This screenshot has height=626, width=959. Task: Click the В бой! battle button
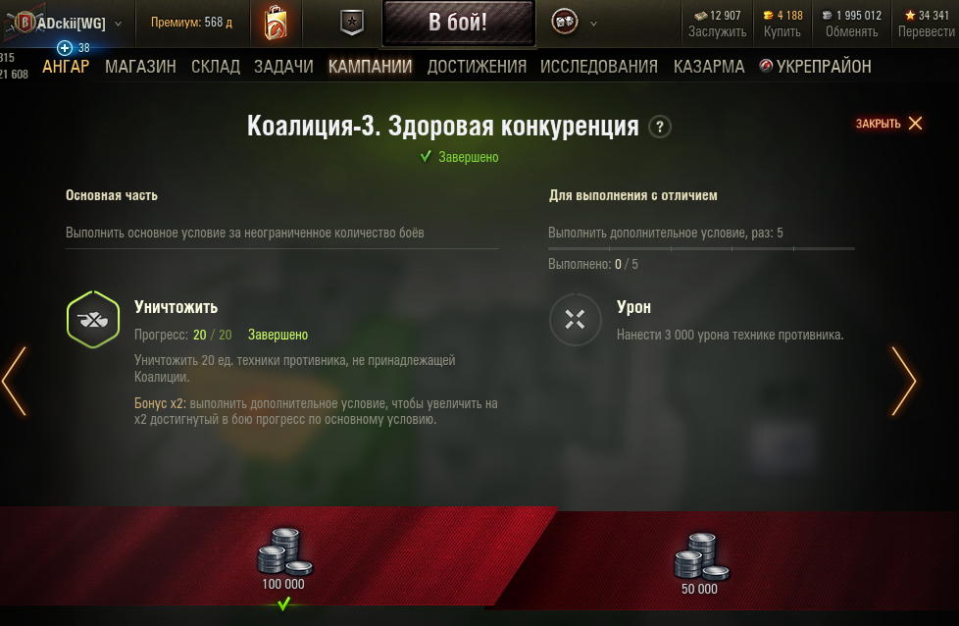coord(458,23)
